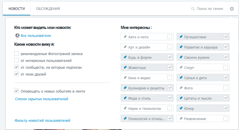Uncheck от моих друзей checkbox
This screenshot has width=239, height=130.
16,74
